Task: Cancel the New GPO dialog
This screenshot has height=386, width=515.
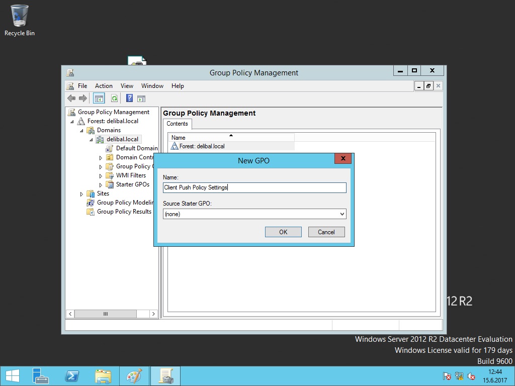Action: coord(326,232)
